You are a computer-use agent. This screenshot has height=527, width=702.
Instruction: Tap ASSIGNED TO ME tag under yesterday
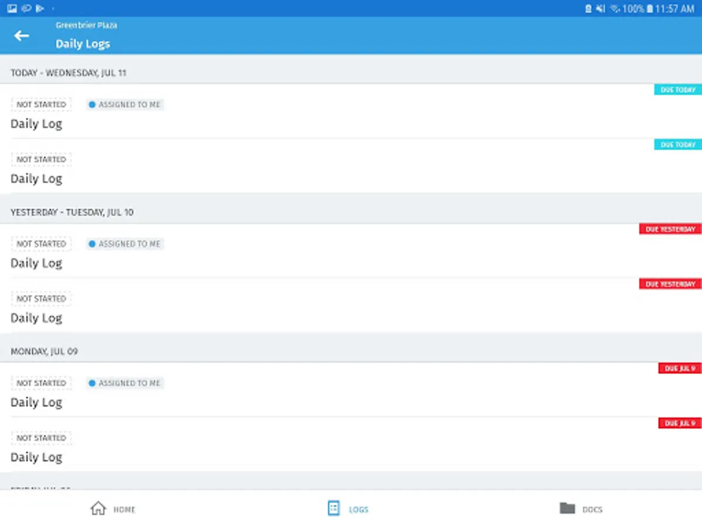coord(125,244)
